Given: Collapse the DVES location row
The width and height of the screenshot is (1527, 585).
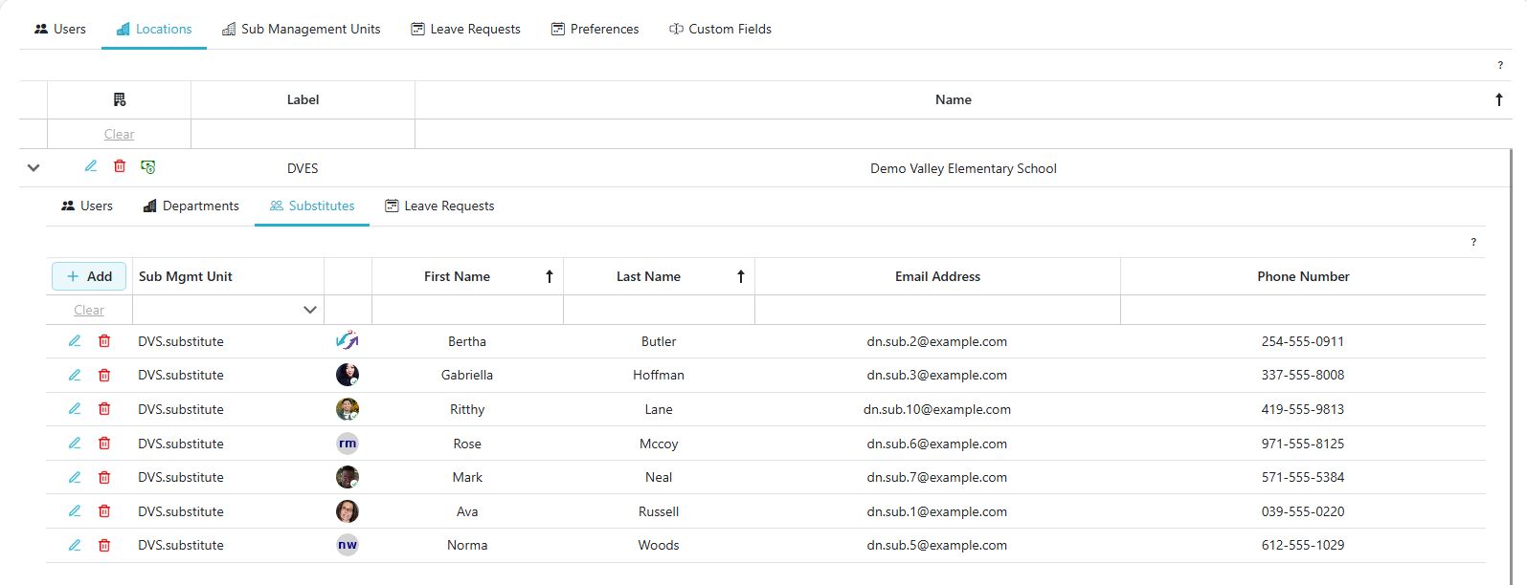Looking at the screenshot, I should [34, 167].
